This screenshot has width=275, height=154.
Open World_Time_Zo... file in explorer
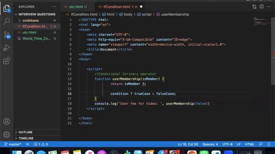point(37,38)
